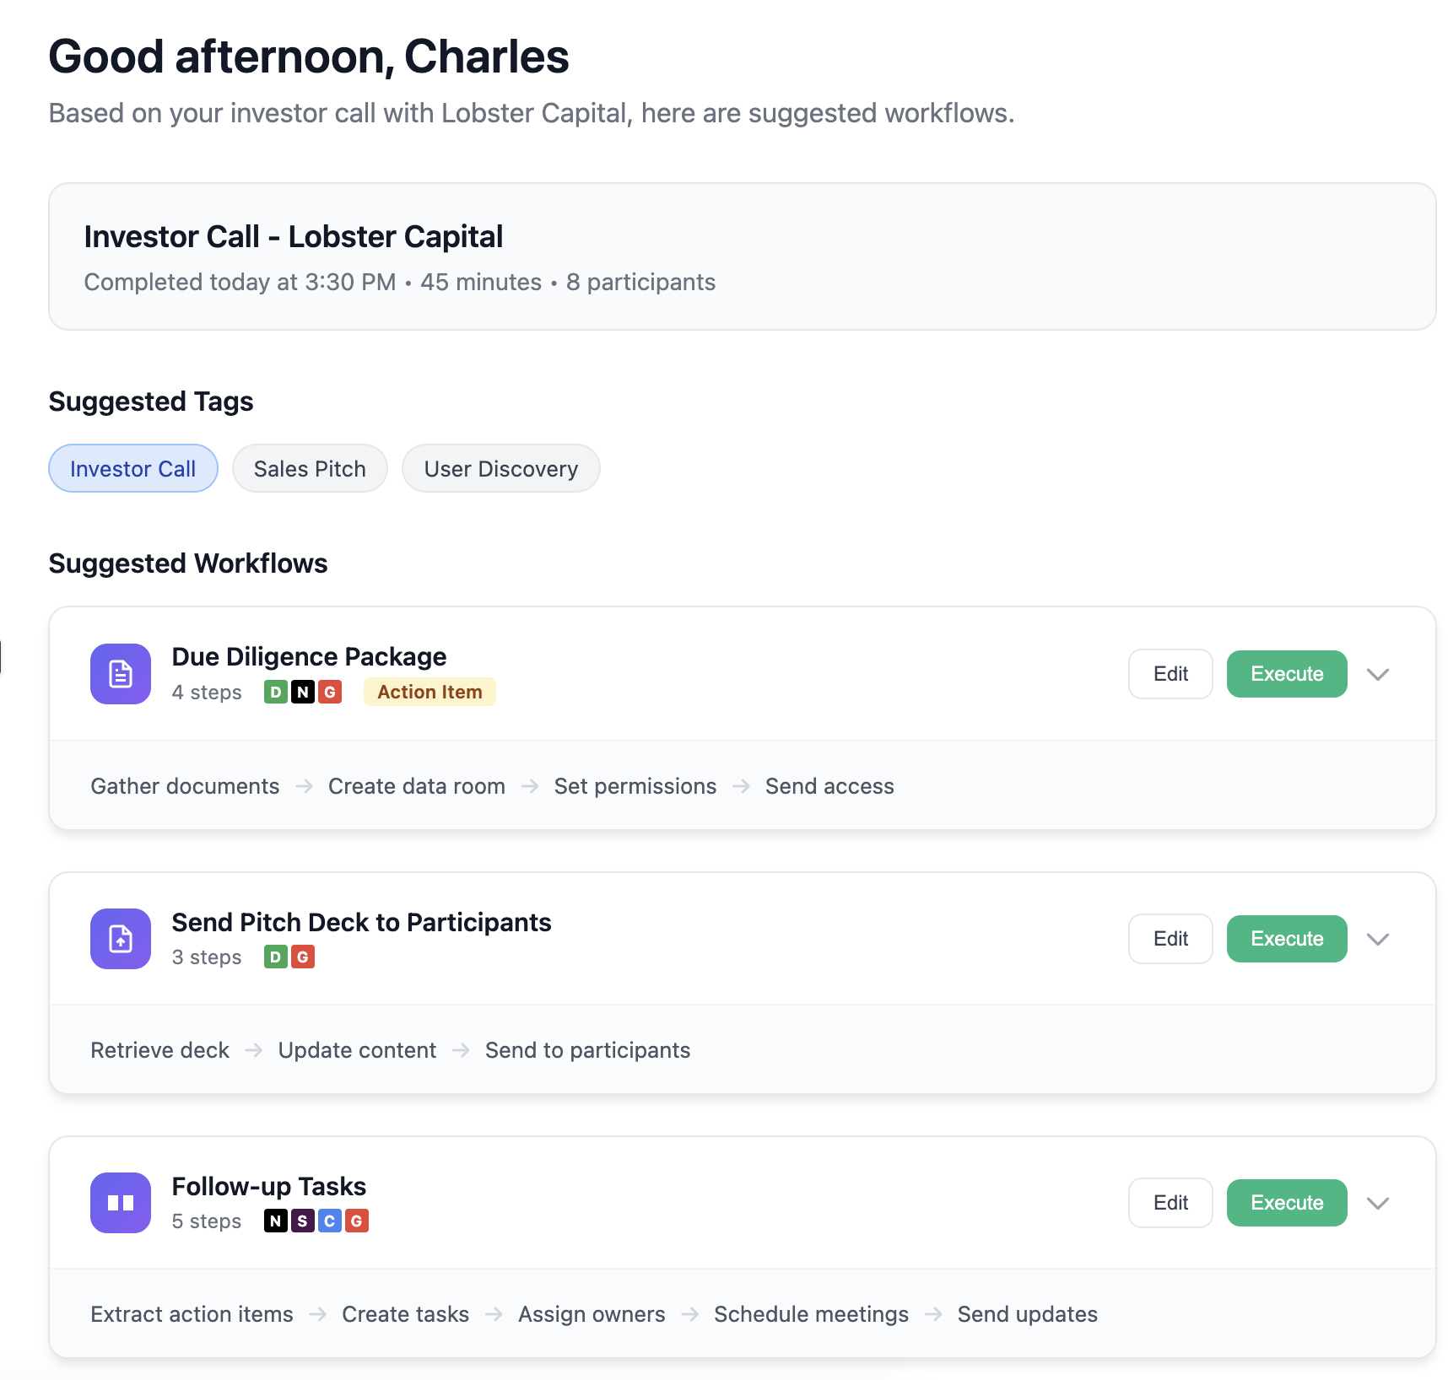Screen dimensions: 1448x1380
Task: Click the green D integration badge on Due Diligence Package
Action: coord(276,691)
